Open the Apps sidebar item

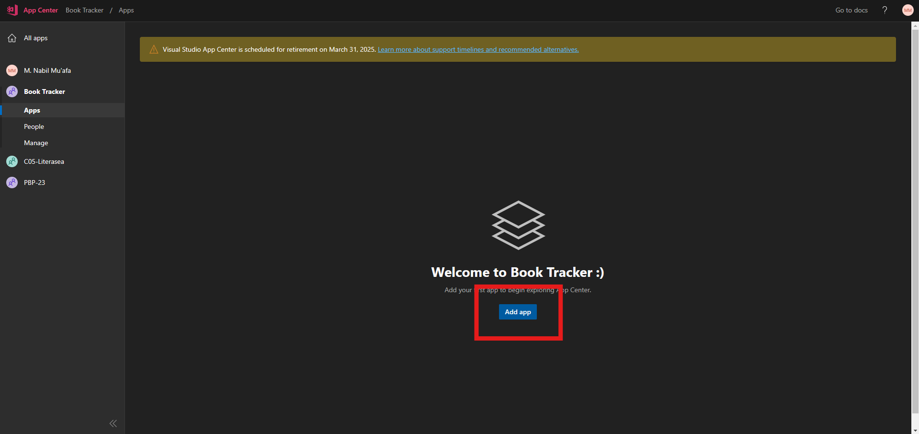(62, 110)
